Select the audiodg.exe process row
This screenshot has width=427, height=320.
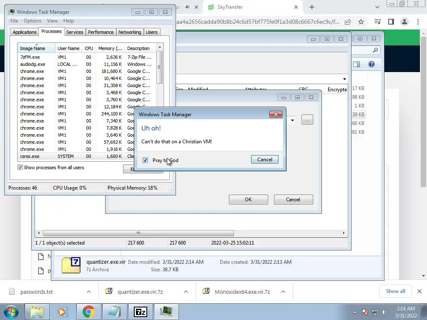(87, 64)
